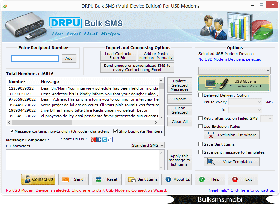Click the Number column header
Image resolution: width=280 pixels, height=204 pixels.
tap(23, 82)
